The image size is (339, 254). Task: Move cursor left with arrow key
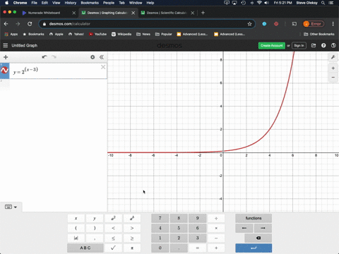tap(244, 228)
